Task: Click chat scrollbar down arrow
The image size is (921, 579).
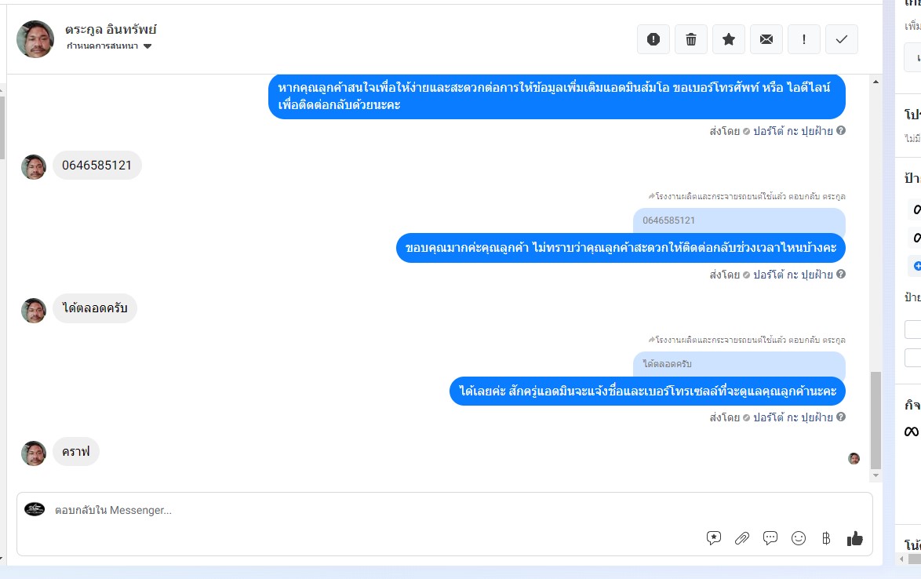Action: pos(875,475)
